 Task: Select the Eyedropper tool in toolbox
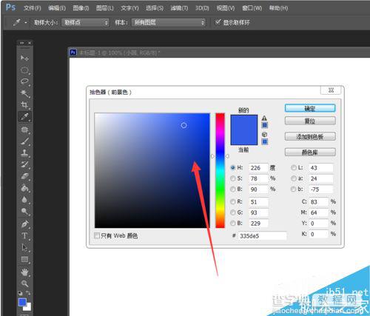click(24, 116)
